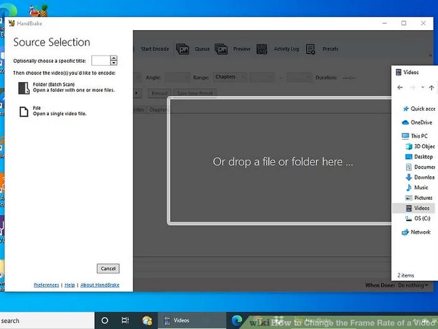Viewport: 438px width, 329px height.
Task: Click the About HandBrake link
Action: [99, 285]
